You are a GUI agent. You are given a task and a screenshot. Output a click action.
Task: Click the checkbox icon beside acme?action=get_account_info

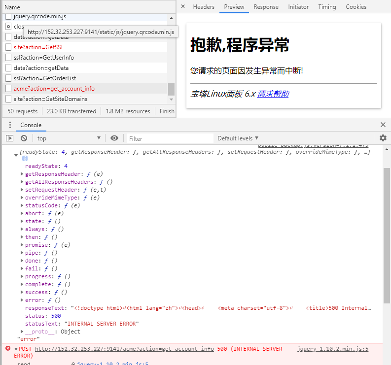8,89
